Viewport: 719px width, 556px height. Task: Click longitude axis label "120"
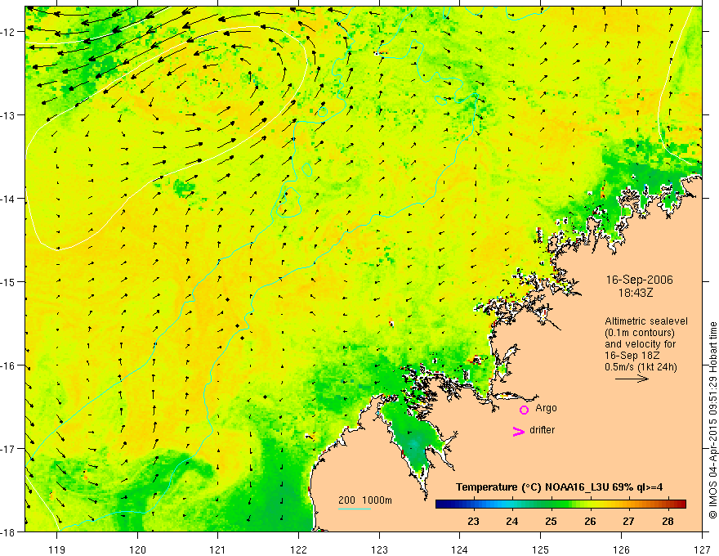(137, 549)
